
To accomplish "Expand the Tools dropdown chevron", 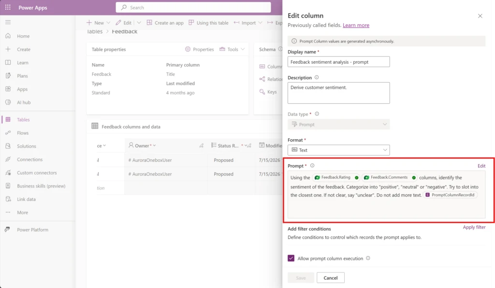I will (x=243, y=49).
